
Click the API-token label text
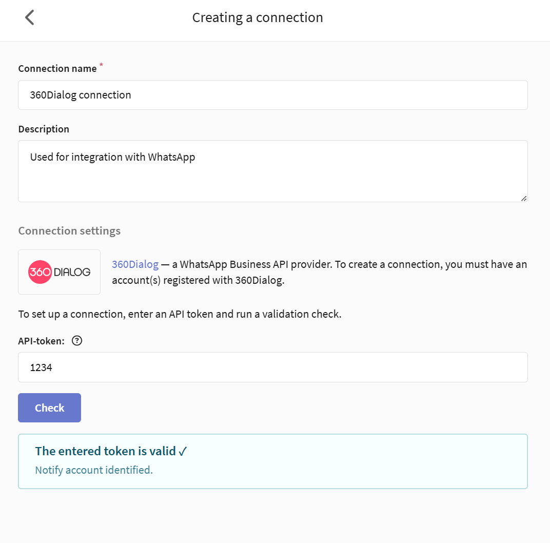pyautogui.click(x=42, y=341)
